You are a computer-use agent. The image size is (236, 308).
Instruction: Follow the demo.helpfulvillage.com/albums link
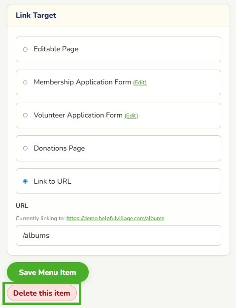(115, 219)
